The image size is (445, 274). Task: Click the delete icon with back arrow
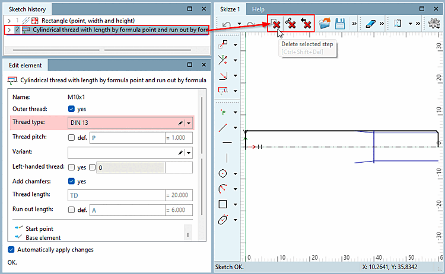pos(306,24)
